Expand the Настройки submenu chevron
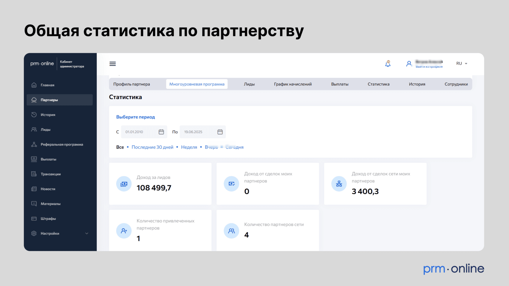This screenshot has width=509, height=286. 87,233
